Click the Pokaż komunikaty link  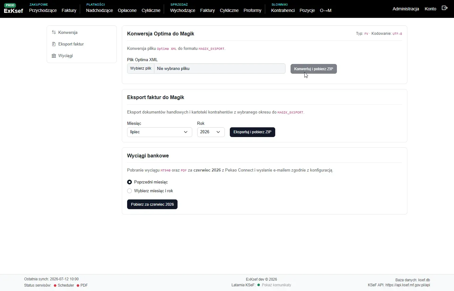pyautogui.click(x=276, y=285)
